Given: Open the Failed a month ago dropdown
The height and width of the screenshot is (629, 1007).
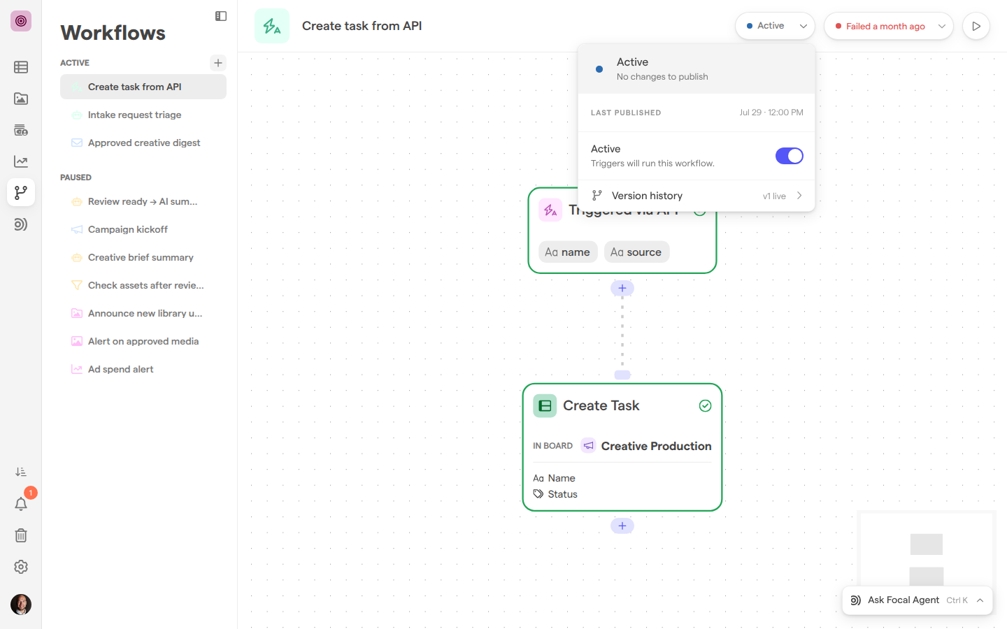Looking at the screenshot, I should [889, 26].
